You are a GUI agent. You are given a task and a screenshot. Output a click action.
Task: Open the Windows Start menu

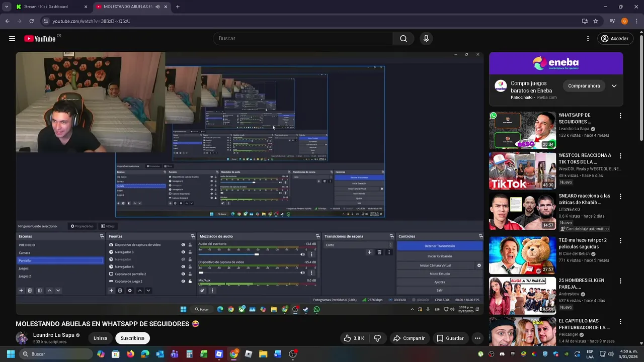point(11,354)
